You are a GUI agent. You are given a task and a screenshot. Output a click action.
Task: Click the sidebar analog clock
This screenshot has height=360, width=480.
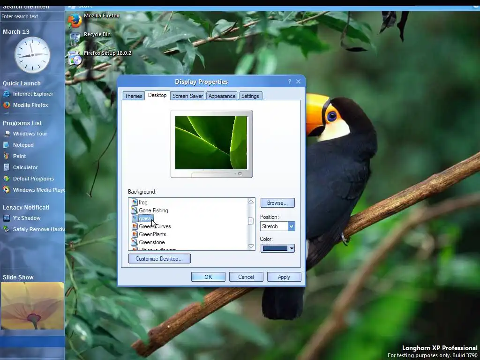click(x=32, y=55)
